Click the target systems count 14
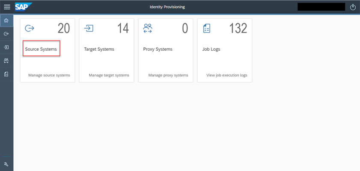360x171 pixels. click(x=123, y=29)
